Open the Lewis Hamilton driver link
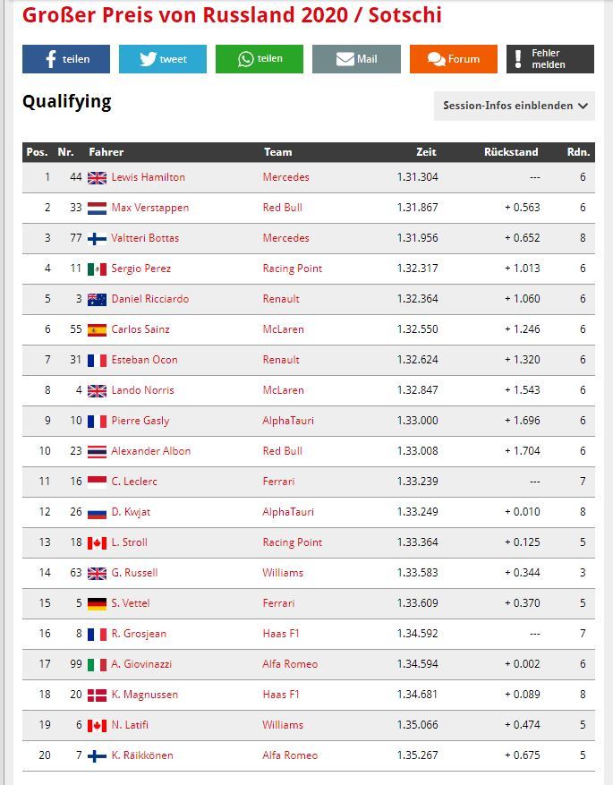613x785 pixels. pos(149,177)
